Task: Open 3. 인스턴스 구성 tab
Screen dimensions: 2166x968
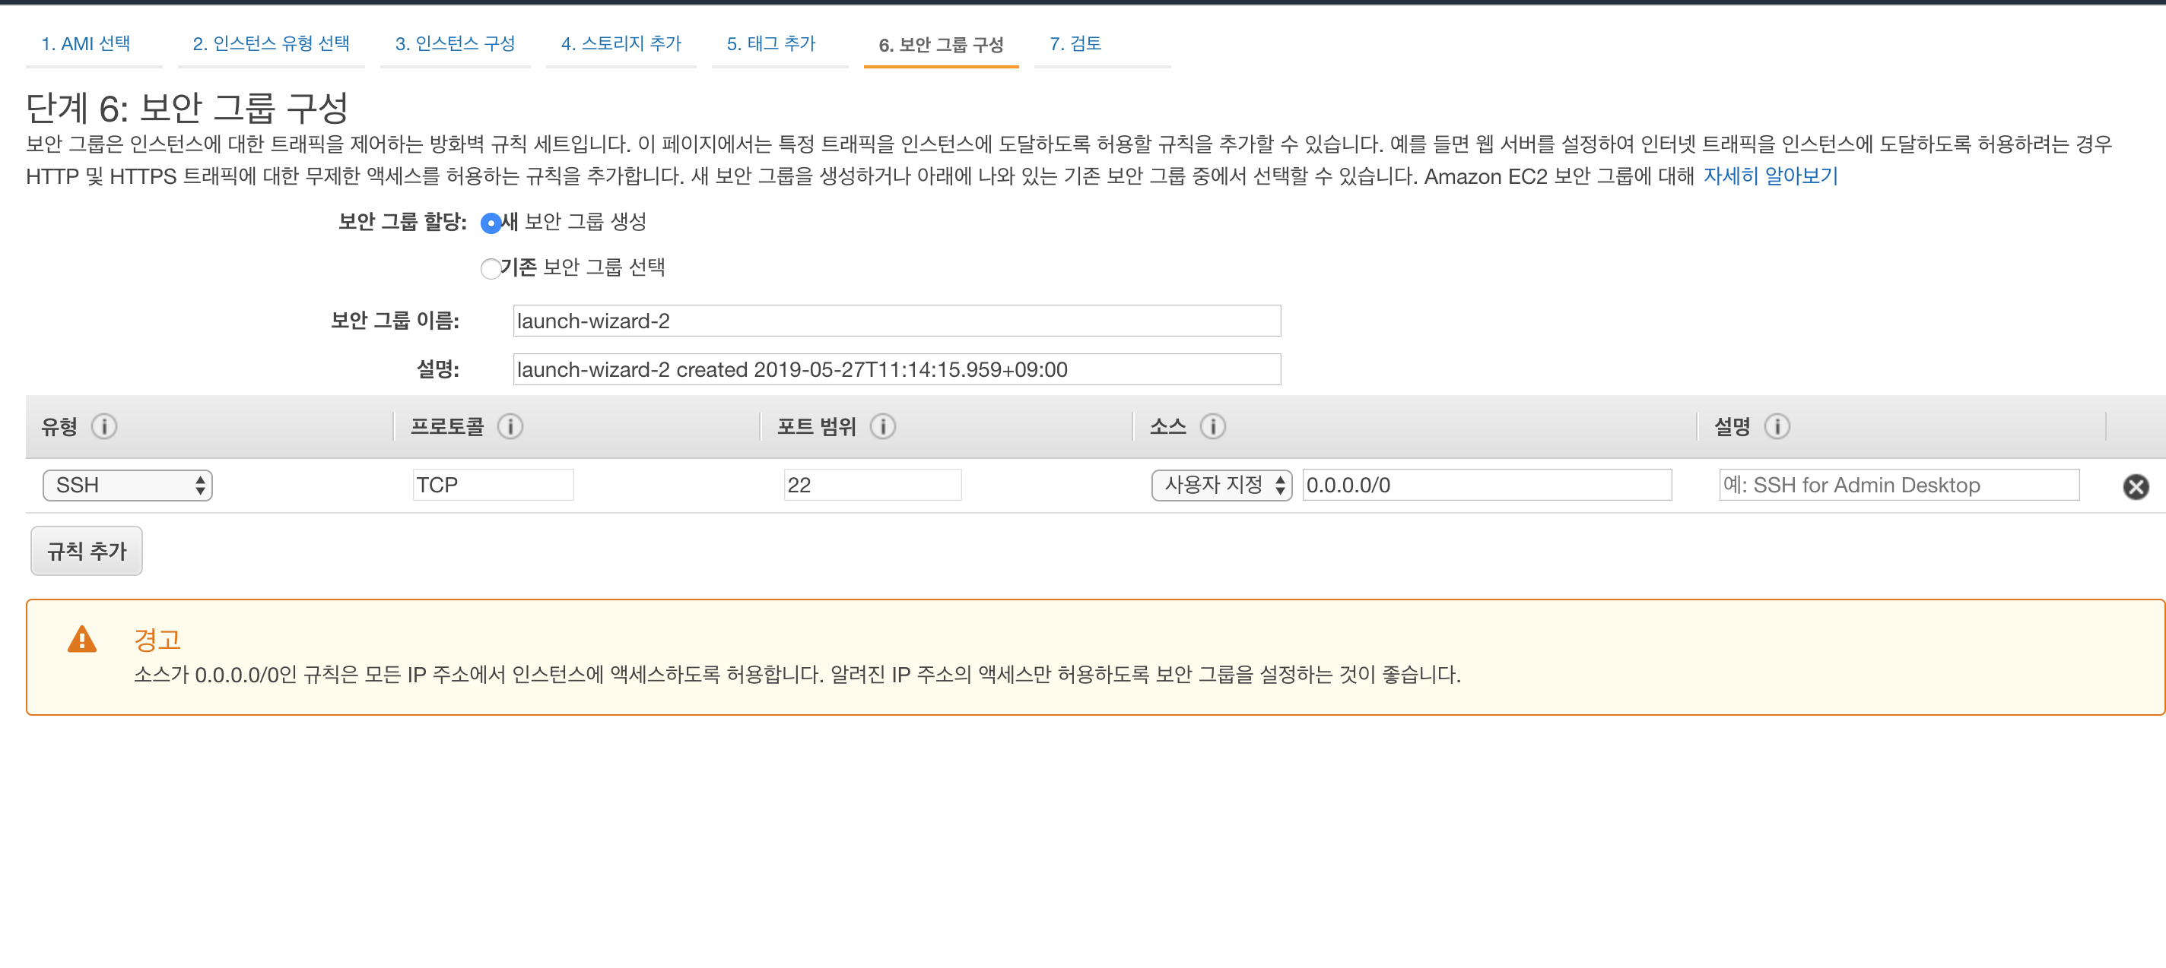Action: pos(455,44)
